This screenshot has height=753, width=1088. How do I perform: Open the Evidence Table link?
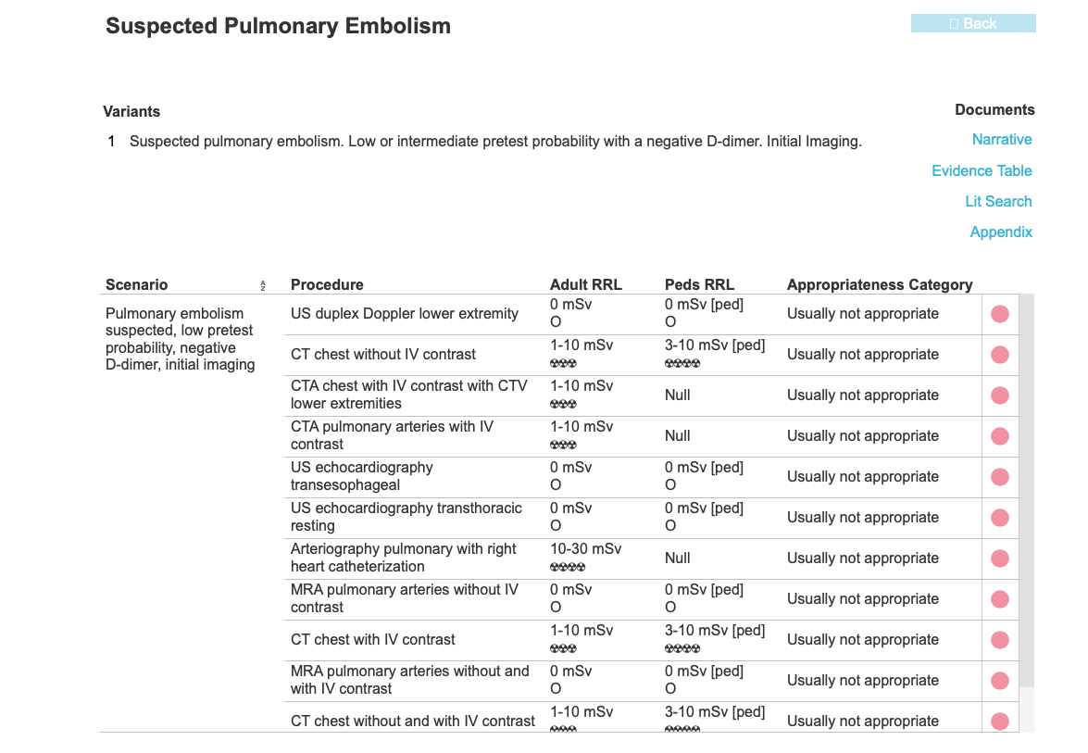982,170
